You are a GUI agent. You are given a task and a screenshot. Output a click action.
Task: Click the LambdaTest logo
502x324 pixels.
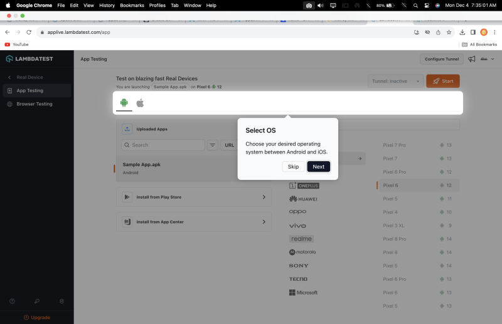coord(29,58)
